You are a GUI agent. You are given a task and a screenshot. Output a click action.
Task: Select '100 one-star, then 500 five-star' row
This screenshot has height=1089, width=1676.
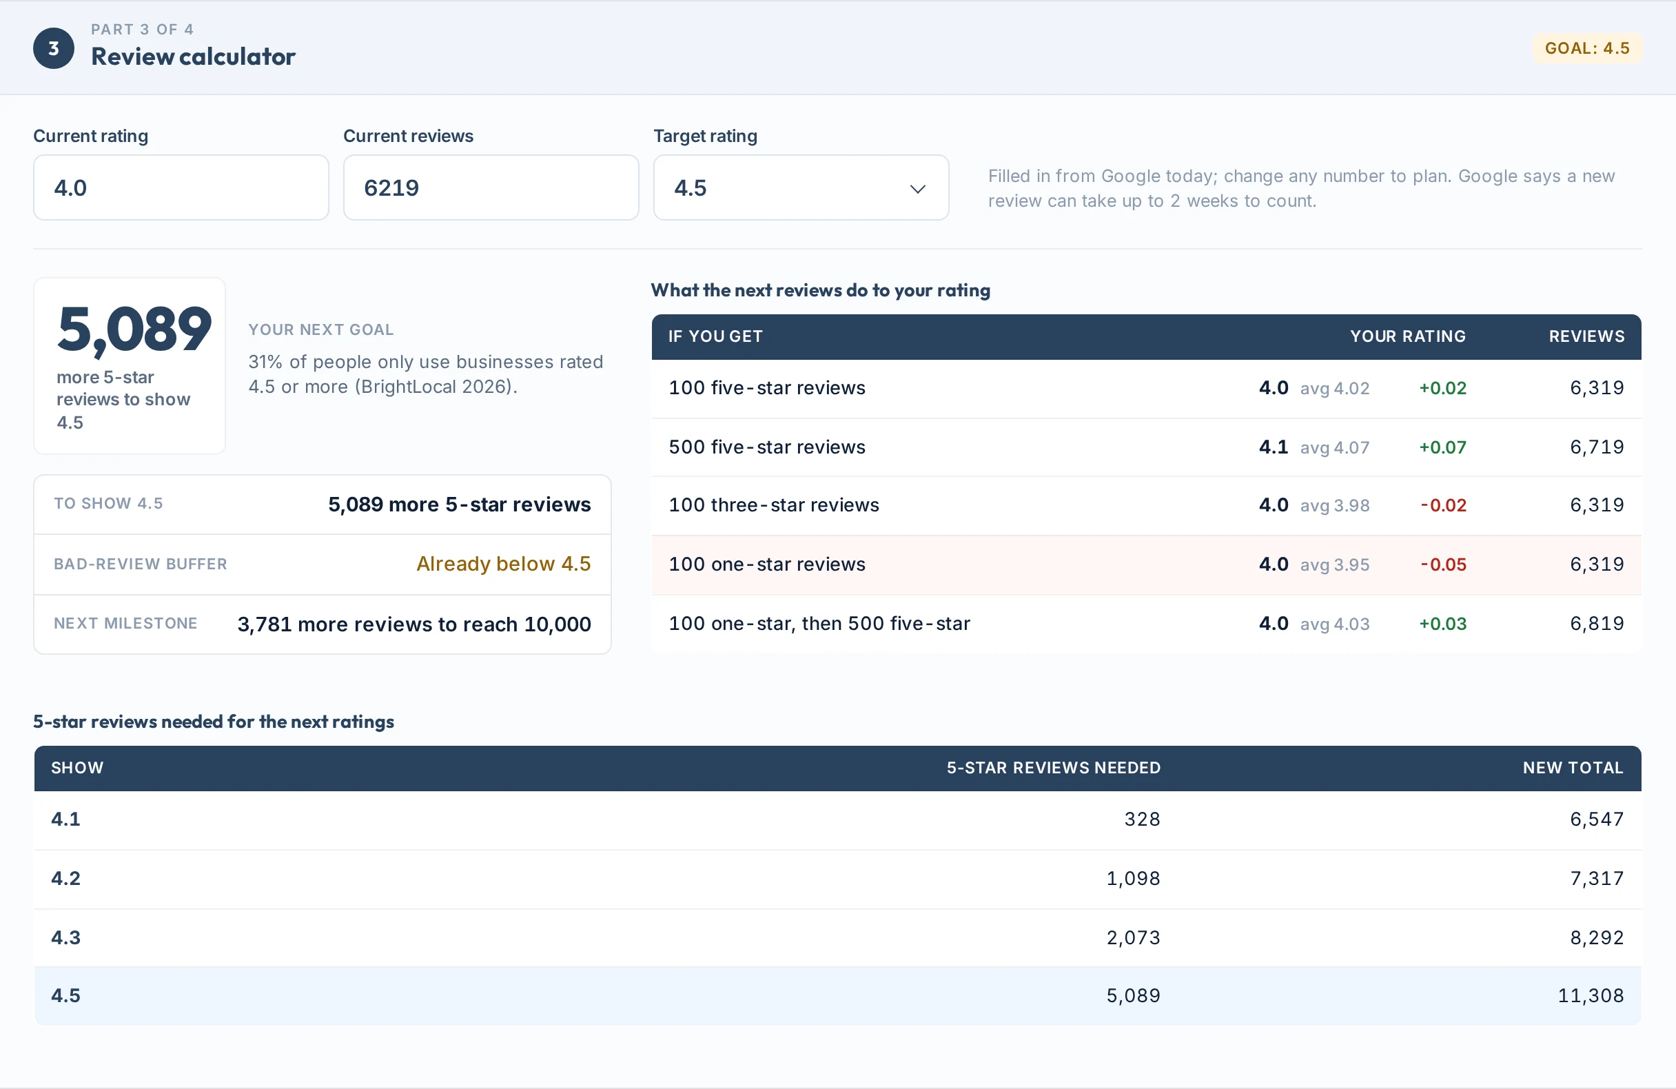click(1147, 623)
